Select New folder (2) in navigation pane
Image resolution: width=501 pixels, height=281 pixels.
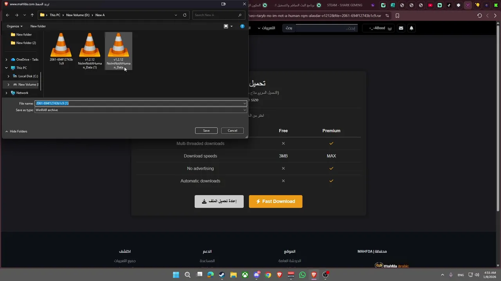click(23, 43)
